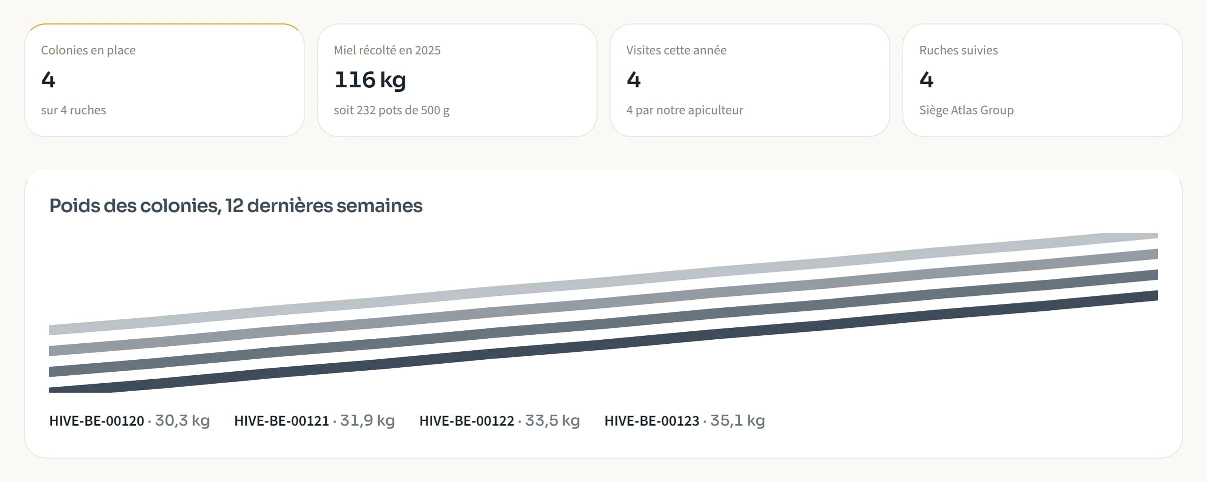Click the '4 par notre apiculteur' text
This screenshot has height=482, width=1207.
coord(685,110)
